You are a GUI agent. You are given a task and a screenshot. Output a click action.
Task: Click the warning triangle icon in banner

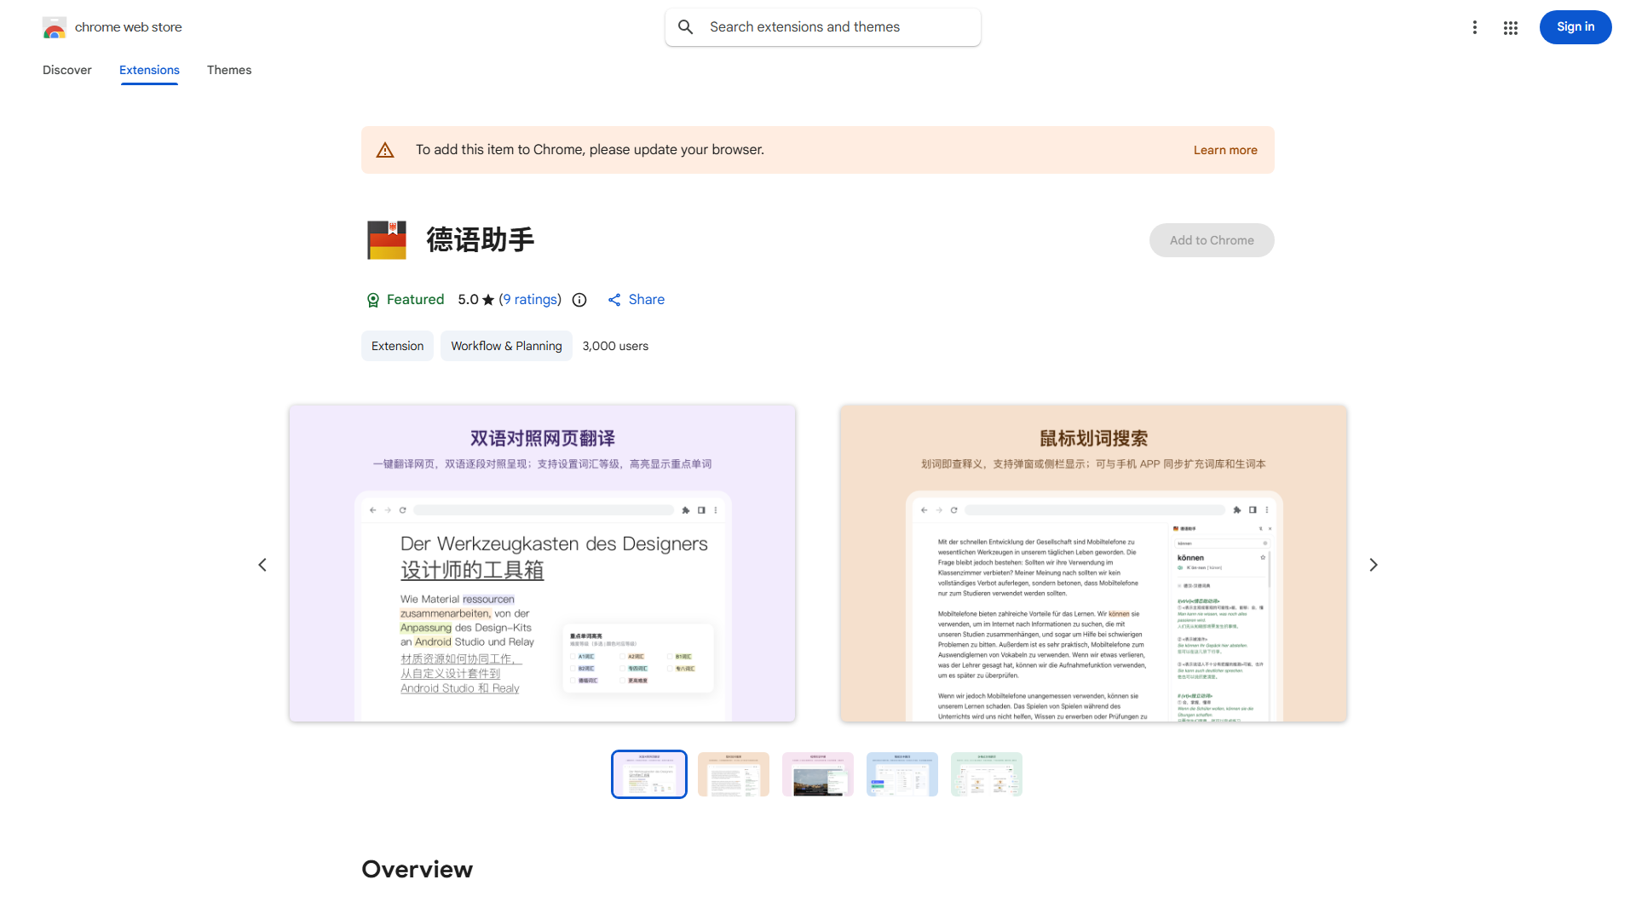tap(385, 149)
